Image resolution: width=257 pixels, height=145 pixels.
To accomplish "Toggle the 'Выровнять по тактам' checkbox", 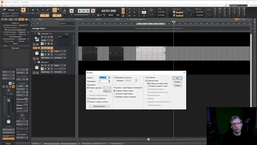I will (115, 77).
